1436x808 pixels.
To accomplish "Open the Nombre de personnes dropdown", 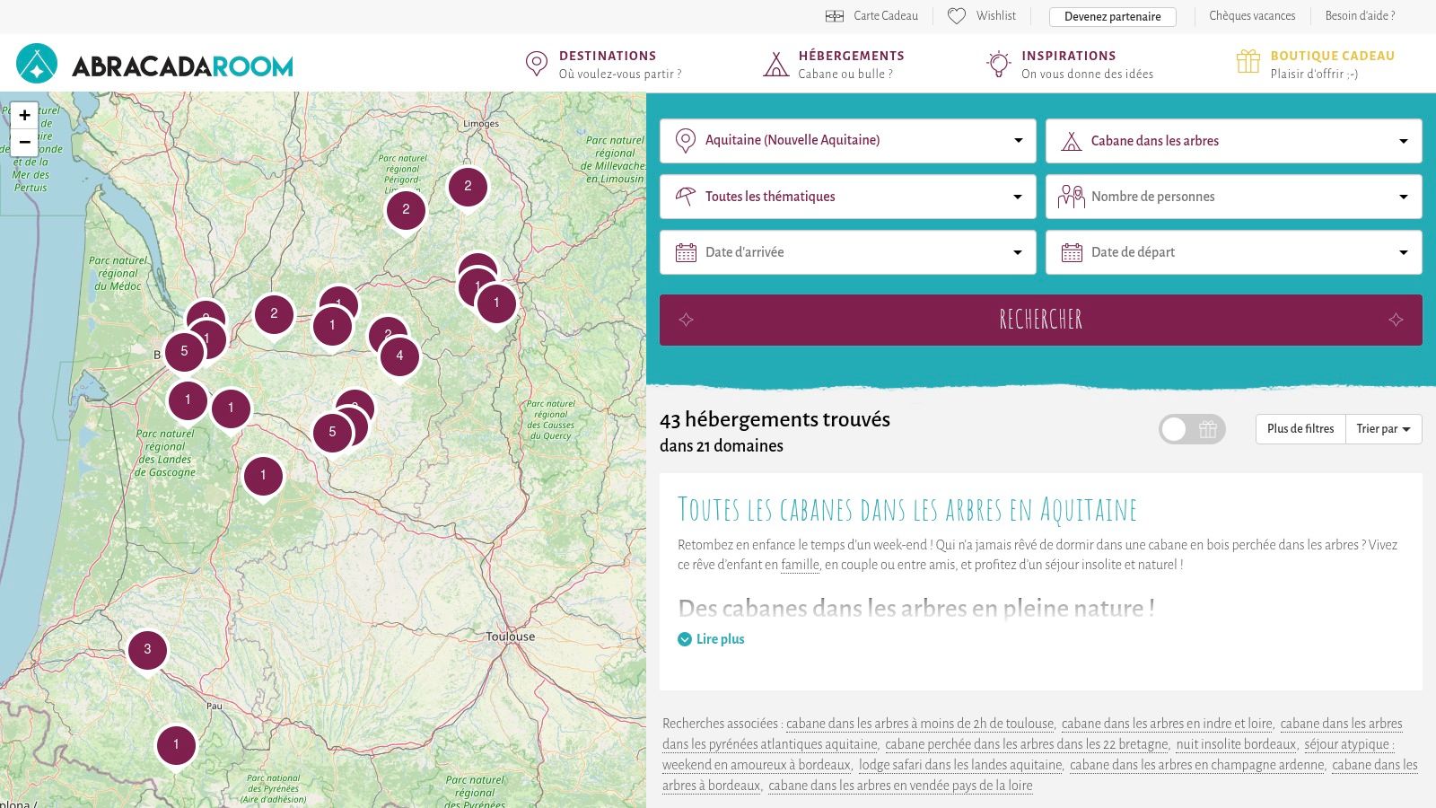I will (1234, 197).
